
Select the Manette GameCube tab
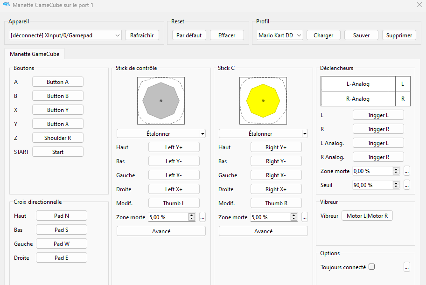(35, 54)
